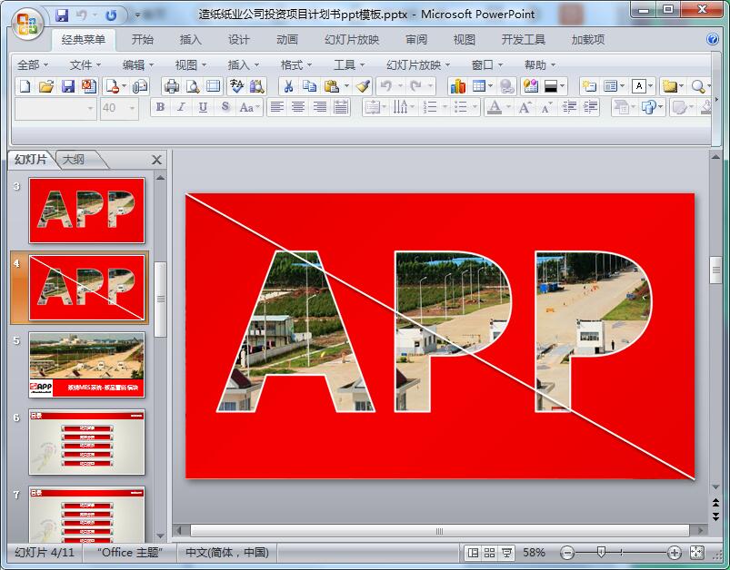Click the zoom slider handle

pos(601,552)
